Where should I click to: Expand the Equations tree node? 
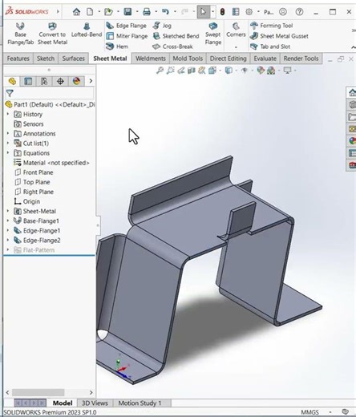8,153
